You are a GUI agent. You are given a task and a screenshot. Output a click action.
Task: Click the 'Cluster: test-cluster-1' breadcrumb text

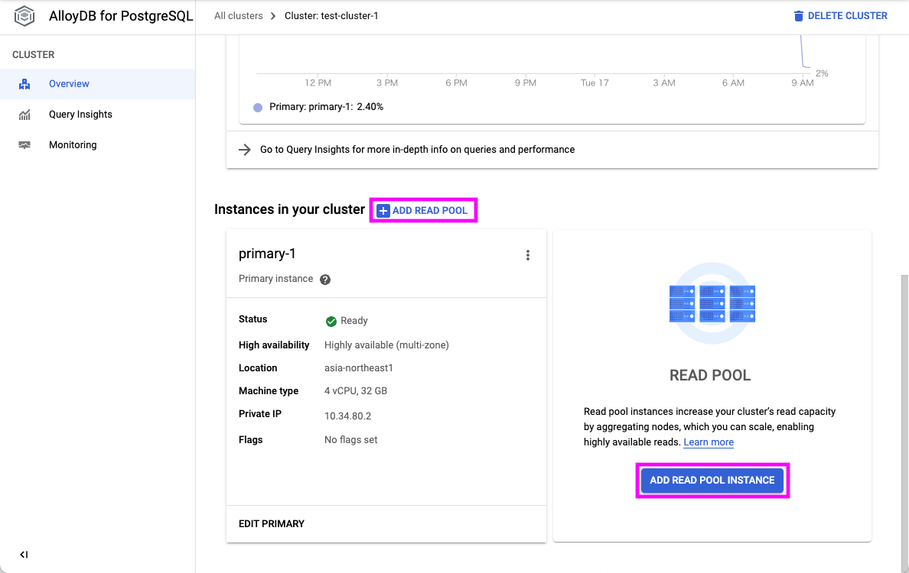click(x=331, y=15)
